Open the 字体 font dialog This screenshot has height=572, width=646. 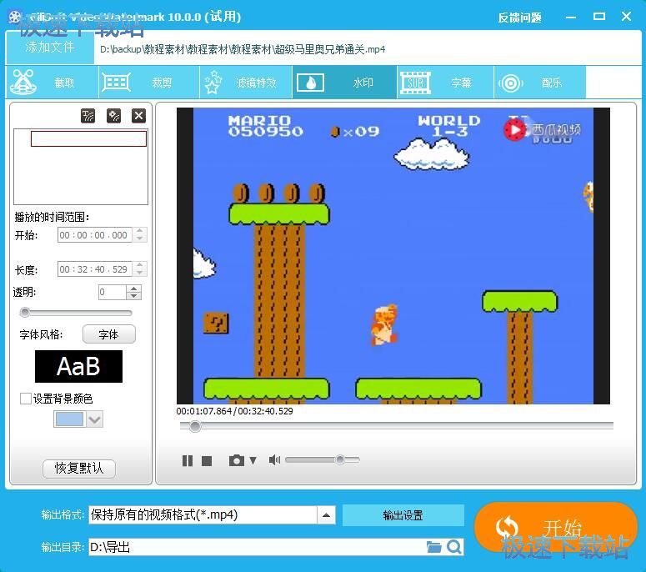108,334
